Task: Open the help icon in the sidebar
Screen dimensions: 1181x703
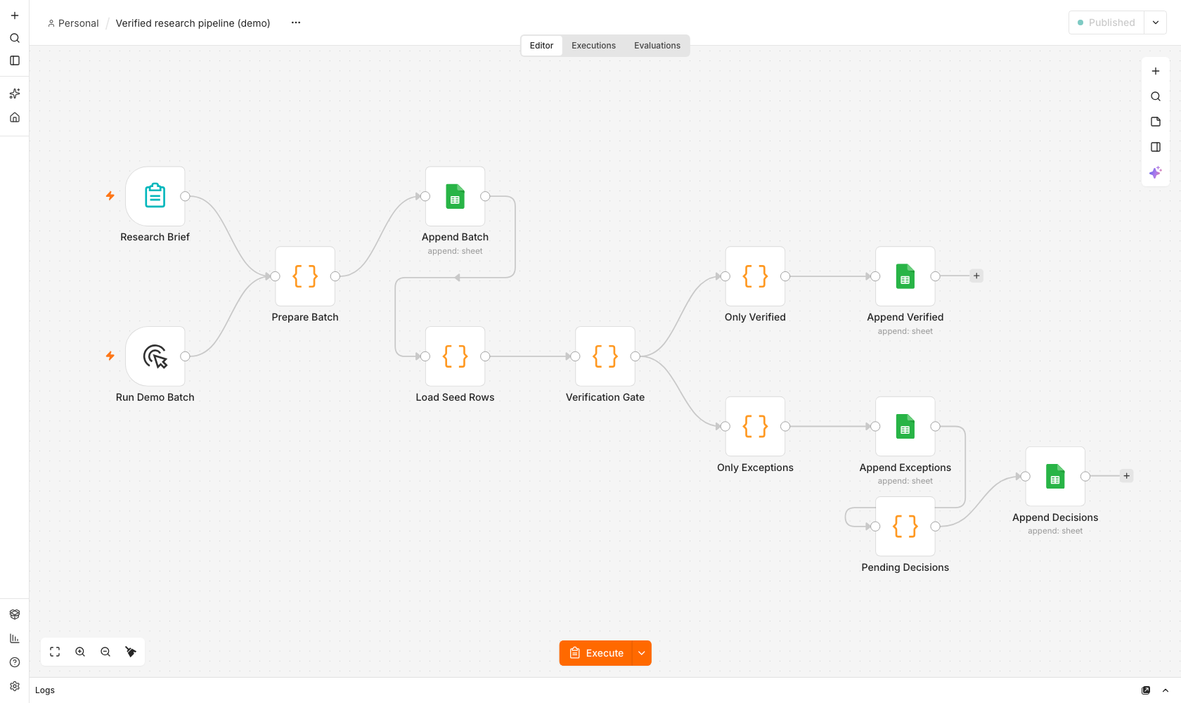Action: point(15,662)
